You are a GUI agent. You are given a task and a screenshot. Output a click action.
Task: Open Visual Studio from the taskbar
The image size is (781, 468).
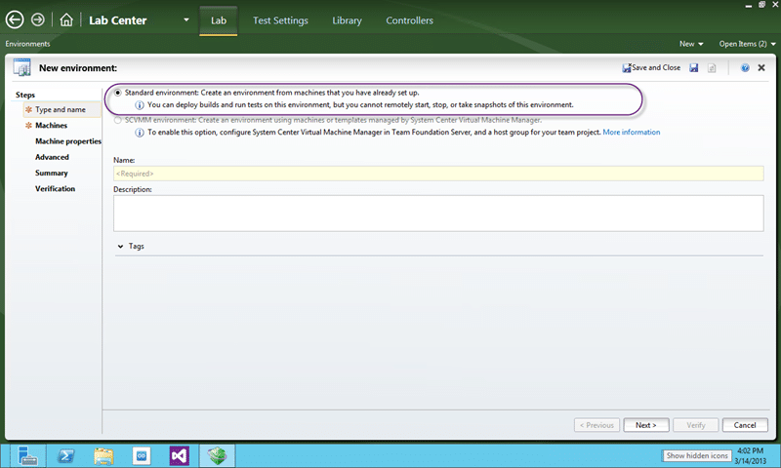[x=180, y=455]
